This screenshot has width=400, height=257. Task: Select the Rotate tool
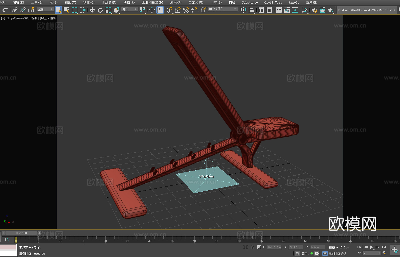point(100,10)
